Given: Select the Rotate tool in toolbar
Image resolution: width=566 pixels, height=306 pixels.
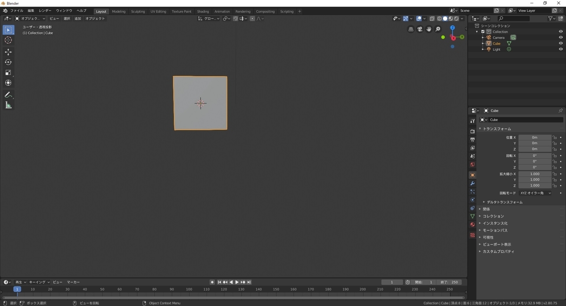Looking at the screenshot, I should (x=8, y=62).
